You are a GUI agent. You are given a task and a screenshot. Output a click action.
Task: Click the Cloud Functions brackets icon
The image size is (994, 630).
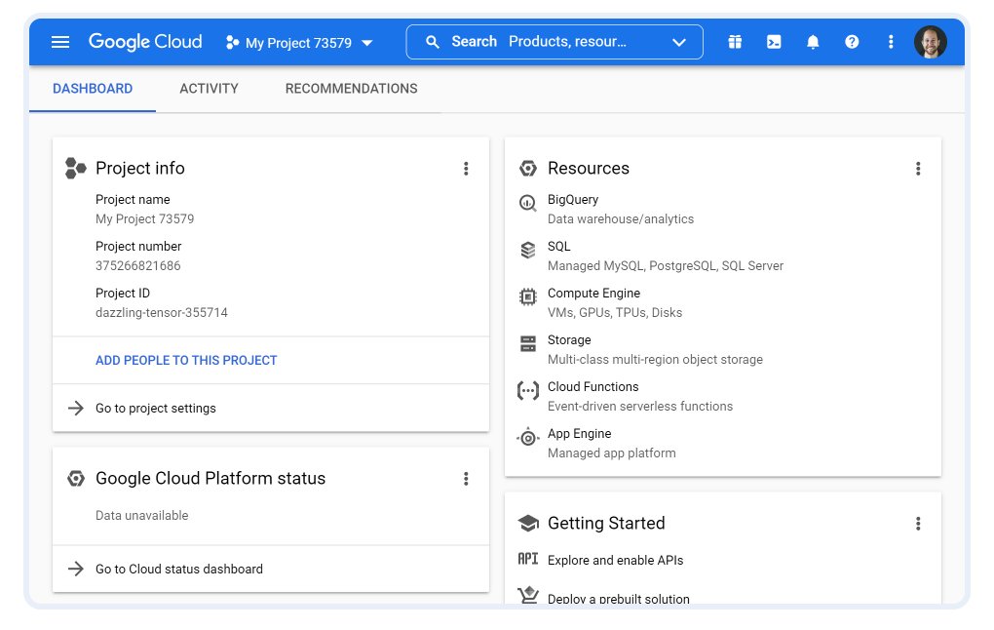528,391
